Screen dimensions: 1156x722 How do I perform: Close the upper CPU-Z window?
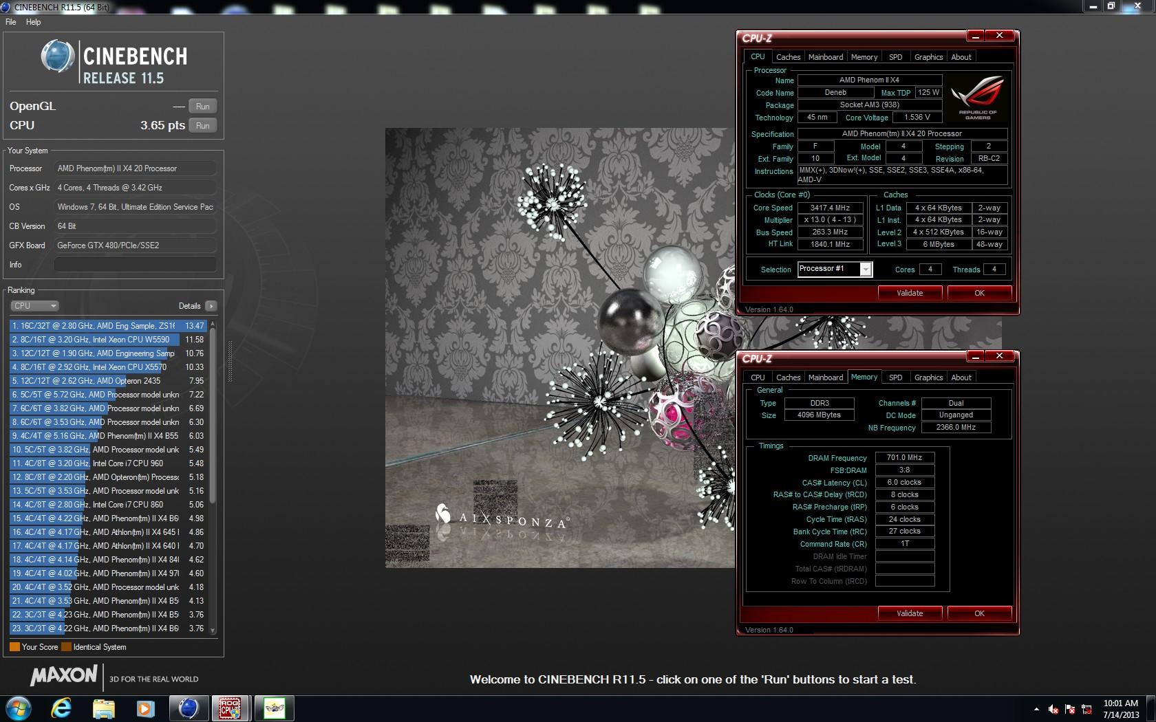[x=999, y=36]
